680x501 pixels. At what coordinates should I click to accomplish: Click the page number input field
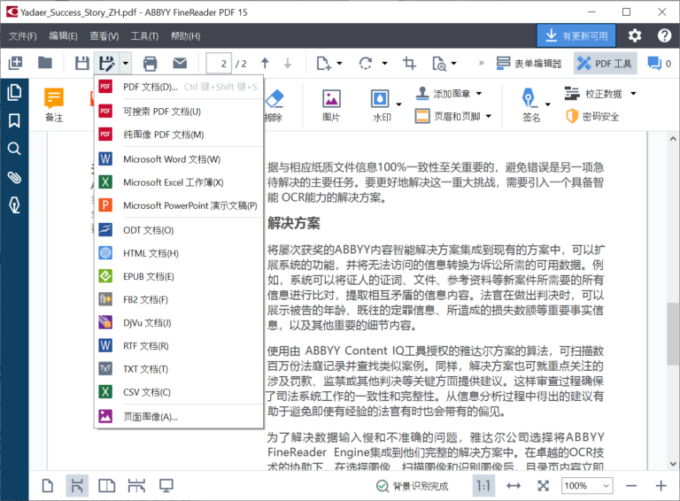(219, 64)
